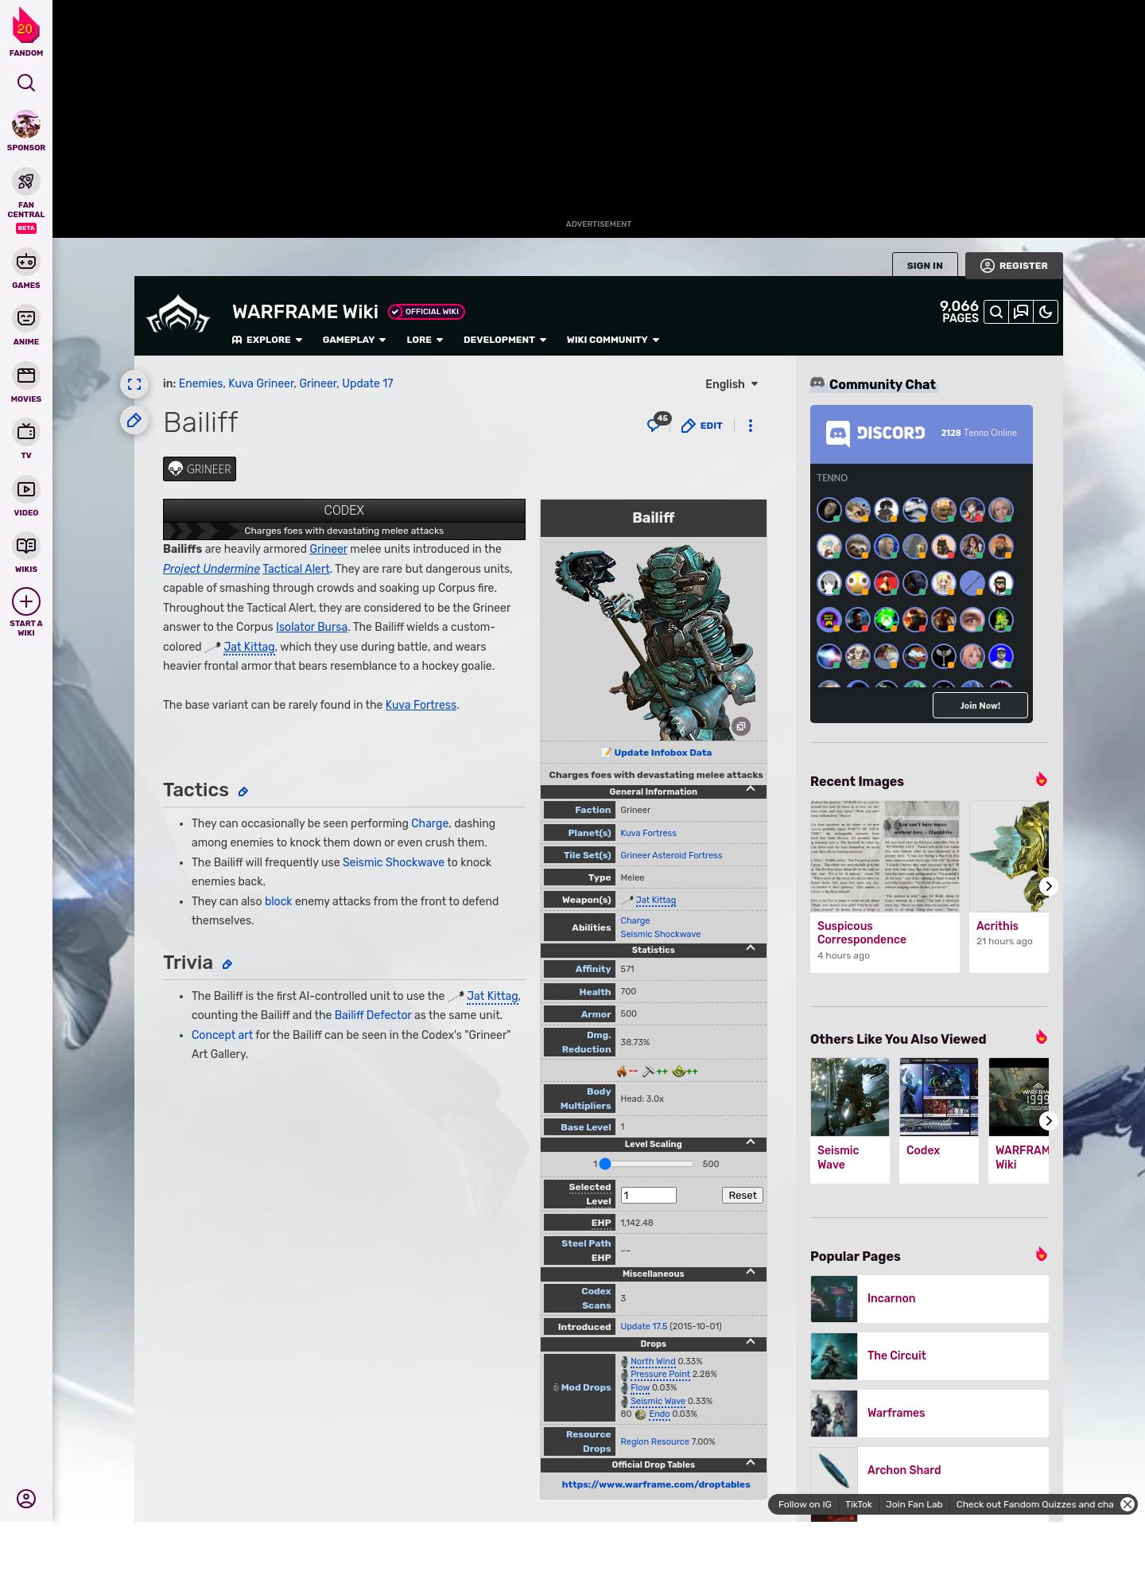1145x1591 pixels.
Task: Collapse the Official Drop Tables section
Action: (x=751, y=1462)
